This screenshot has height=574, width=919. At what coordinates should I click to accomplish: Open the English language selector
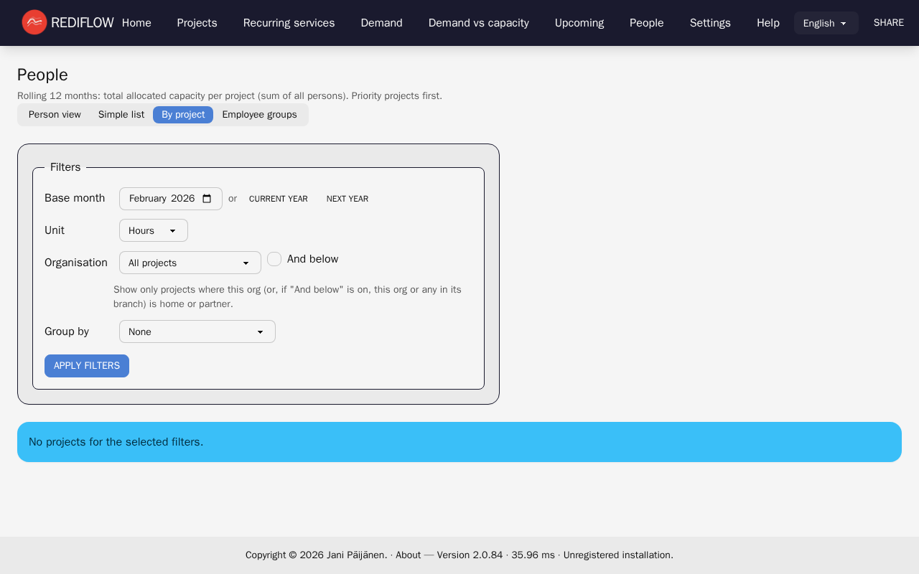coord(826,23)
